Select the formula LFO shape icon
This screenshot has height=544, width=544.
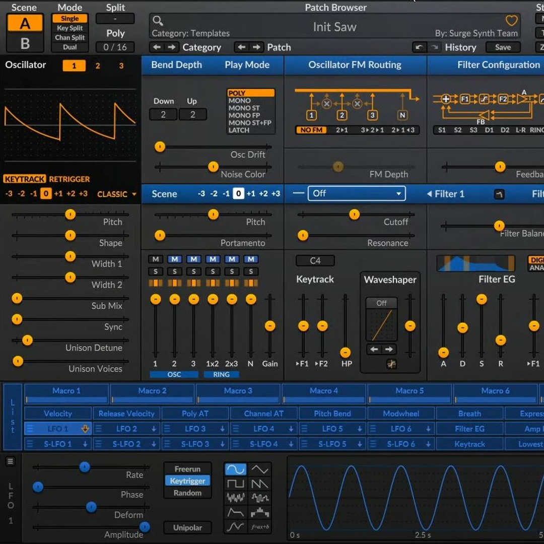pos(260,526)
